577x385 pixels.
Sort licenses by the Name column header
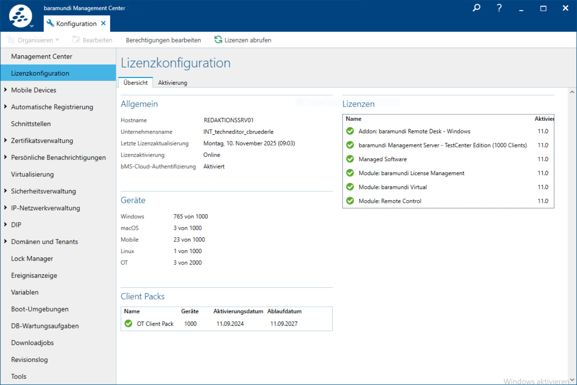pyautogui.click(x=354, y=119)
